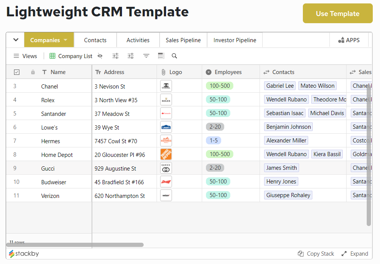Toggle the select-all checkbox in header
The image size is (380, 264).
(17, 72)
